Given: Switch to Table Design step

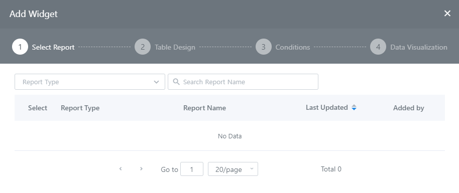Looking at the screenshot, I should tap(175, 47).
